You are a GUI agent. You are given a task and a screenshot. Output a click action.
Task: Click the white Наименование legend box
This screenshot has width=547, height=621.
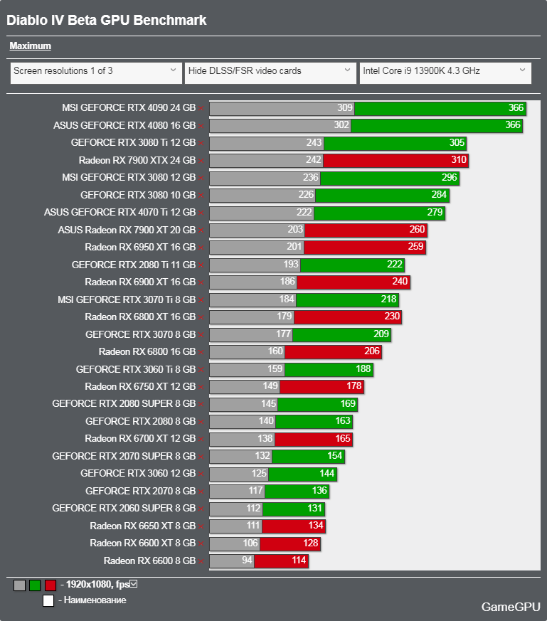click(48, 600)
